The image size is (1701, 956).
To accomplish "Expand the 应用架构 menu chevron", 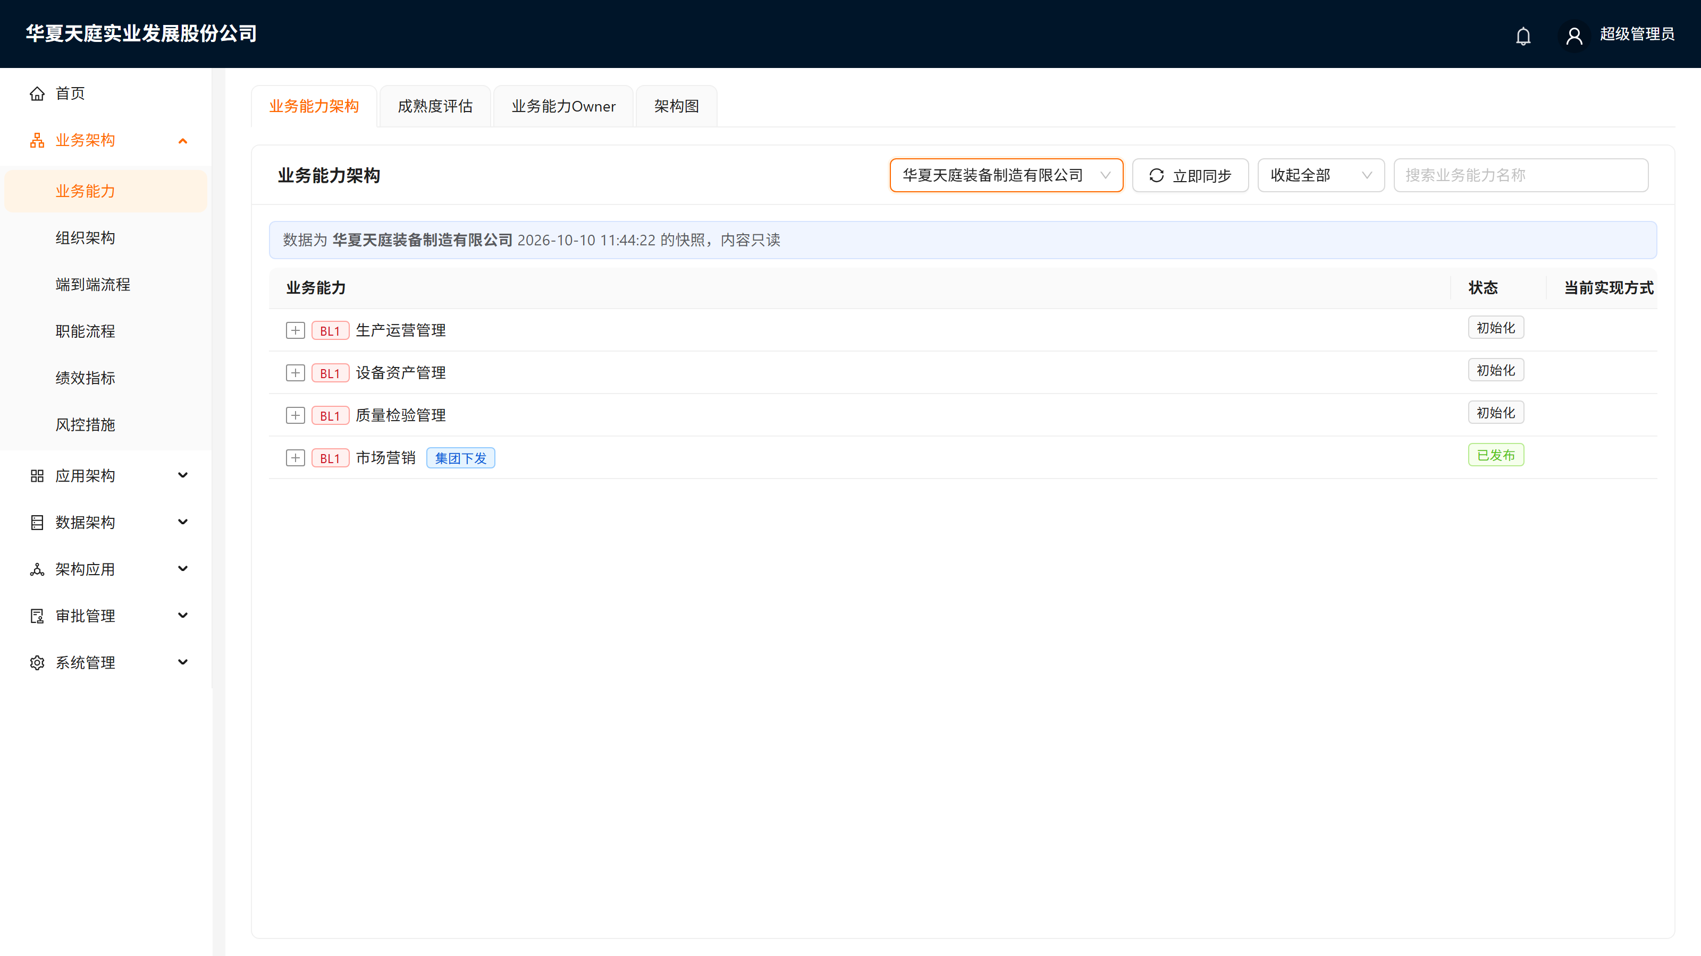I will coord(183,476).
